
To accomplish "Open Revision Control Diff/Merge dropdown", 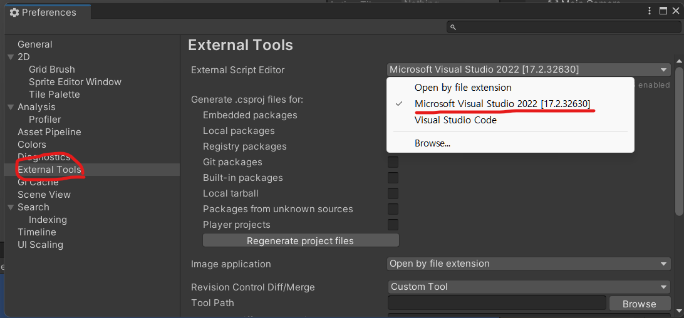I will [528, 287].
